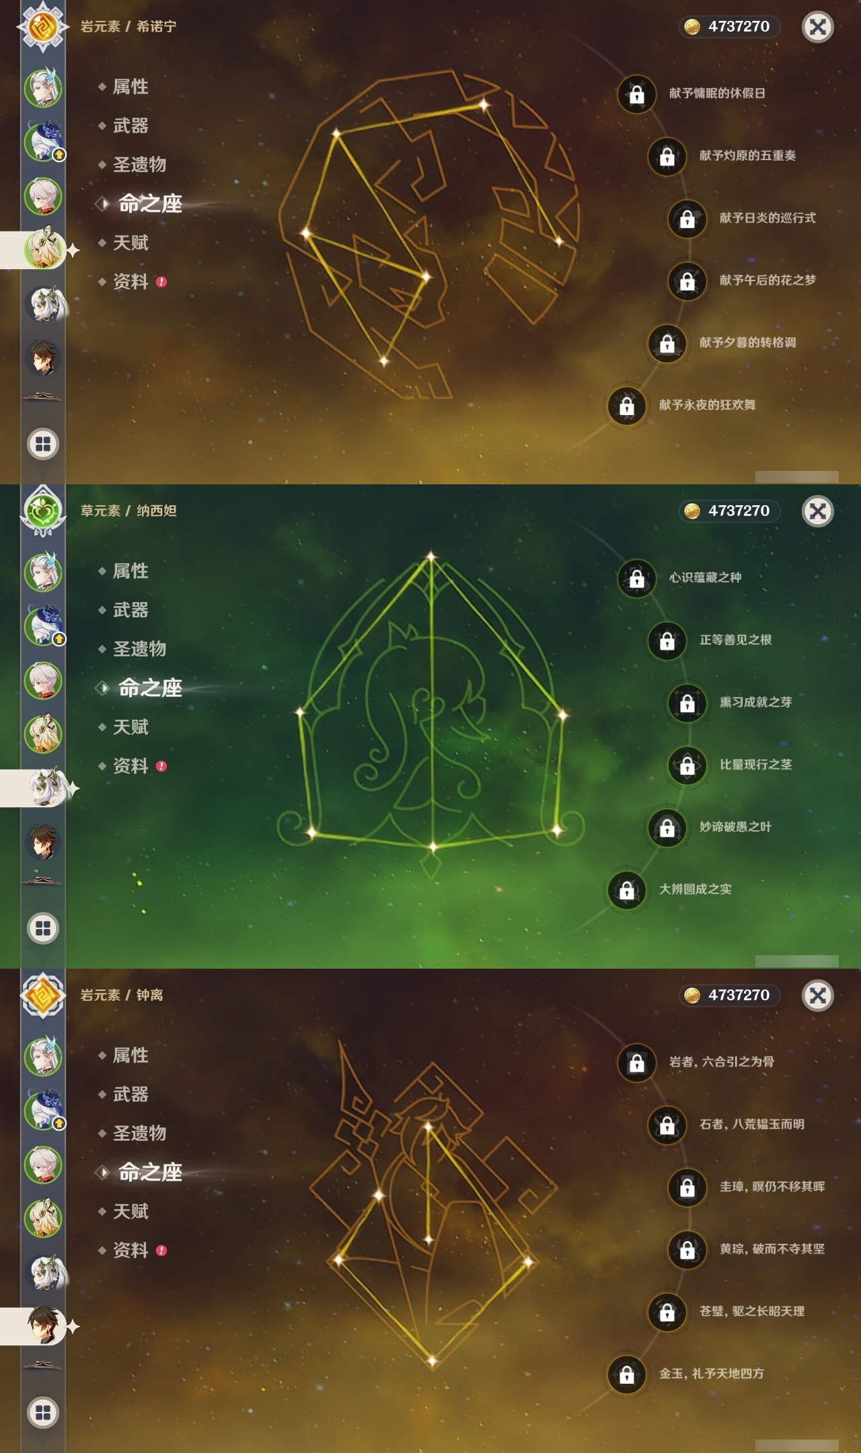This screenshot has width=861, height=1453.
Task: Open the locked 献予永夜的狂欢舞 constellation
Action: 626,406
